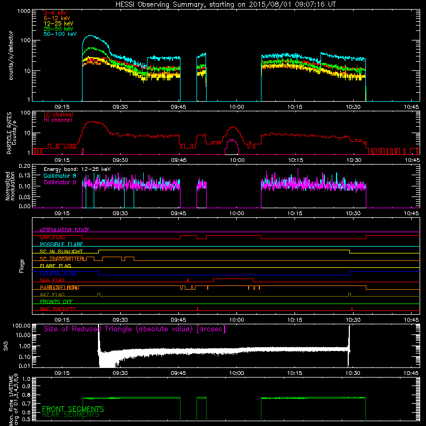This screenshot has width=426, height=426.
Task: Select the FRONT SEGMENTS legend label
Action: click(73, 409)
